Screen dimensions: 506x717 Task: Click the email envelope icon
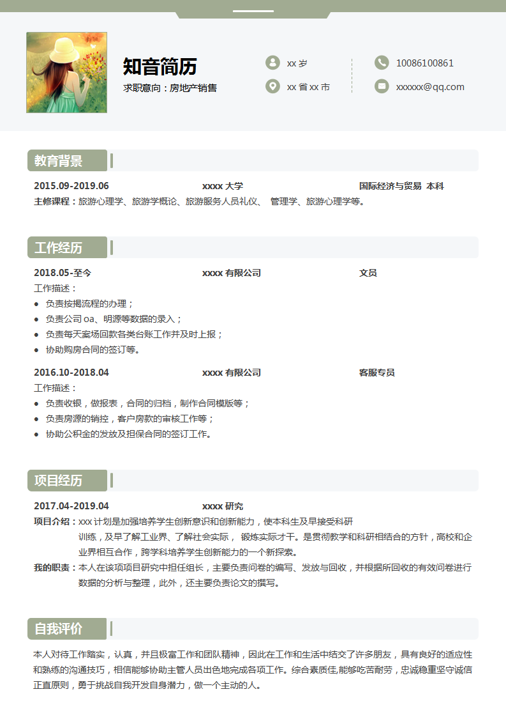(x=382, y=86)
